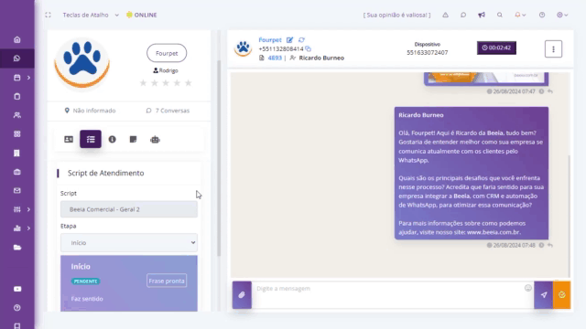Open the calendar sidebar icon
Viewport: 586px width, 329px height.
(17, 78)
